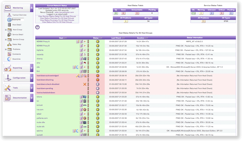This screenshot has width=242, height=141.
Task: Open the Host Group menu label
Action: point(18,30)
